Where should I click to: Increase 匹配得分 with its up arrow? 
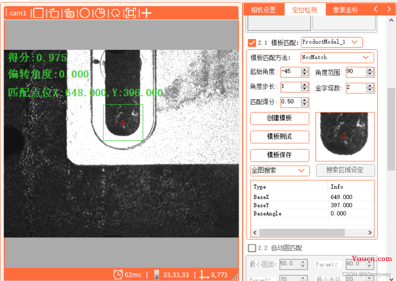(304, 100)
